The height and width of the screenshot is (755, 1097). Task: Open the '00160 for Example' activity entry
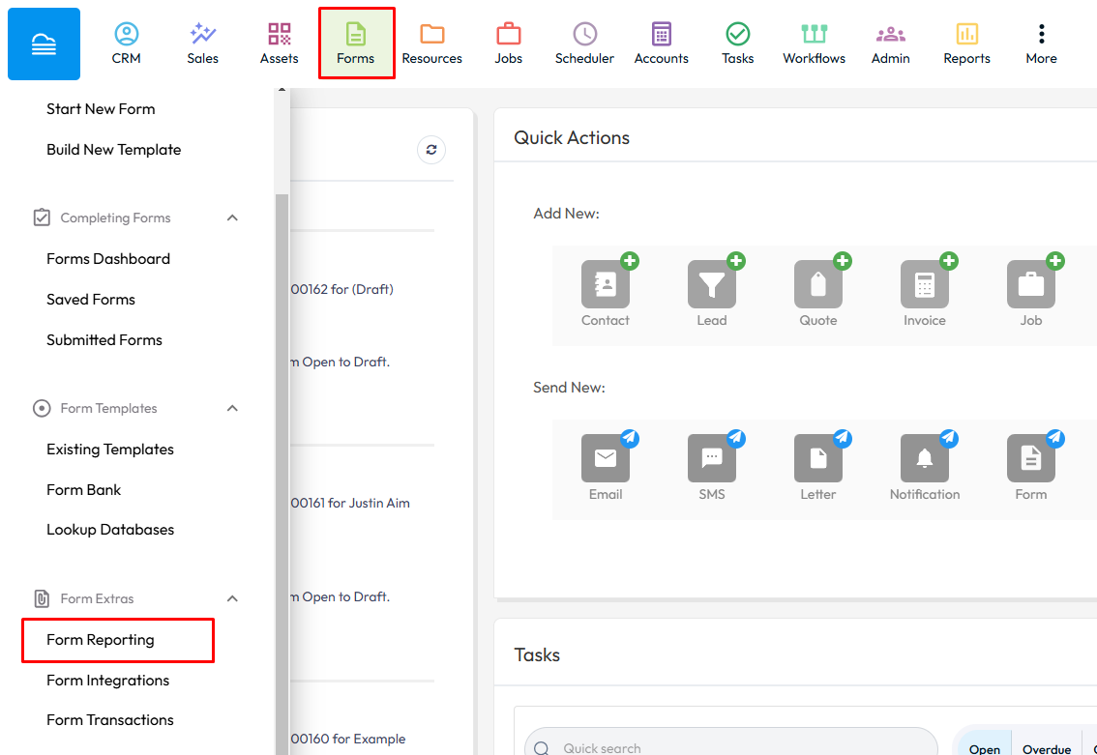pos(348,739)
